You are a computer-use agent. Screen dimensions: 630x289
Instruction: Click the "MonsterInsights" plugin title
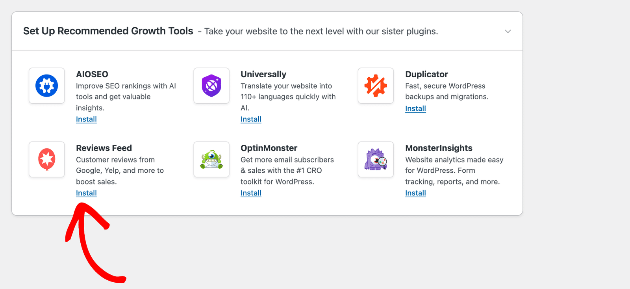pos(439,148)
